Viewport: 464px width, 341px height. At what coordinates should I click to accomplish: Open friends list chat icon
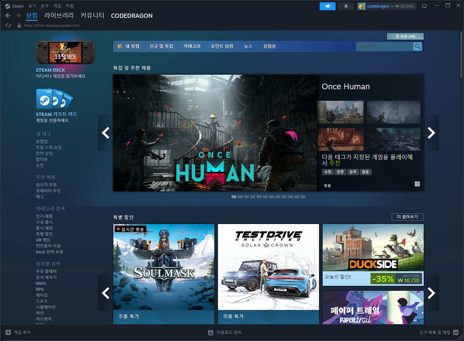tap(456, 332)
